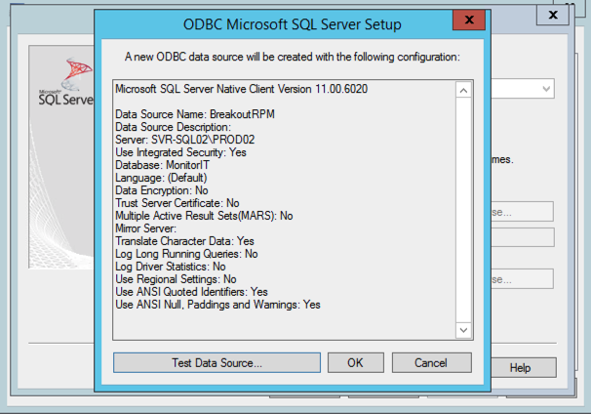Click the Help button in background window

(523, 367)
